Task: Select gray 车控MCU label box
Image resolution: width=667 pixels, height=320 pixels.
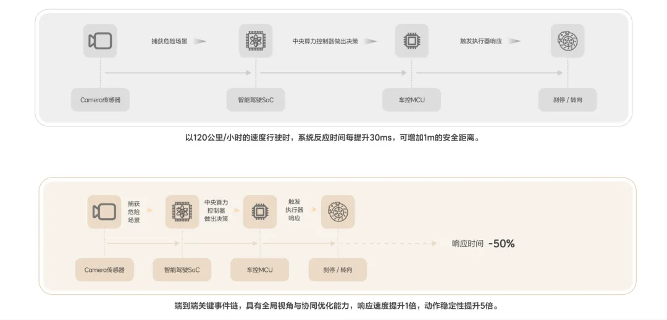Action: click(x=412, y=100)
